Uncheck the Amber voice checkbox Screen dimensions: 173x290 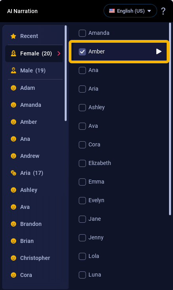(x=82, y=52)
